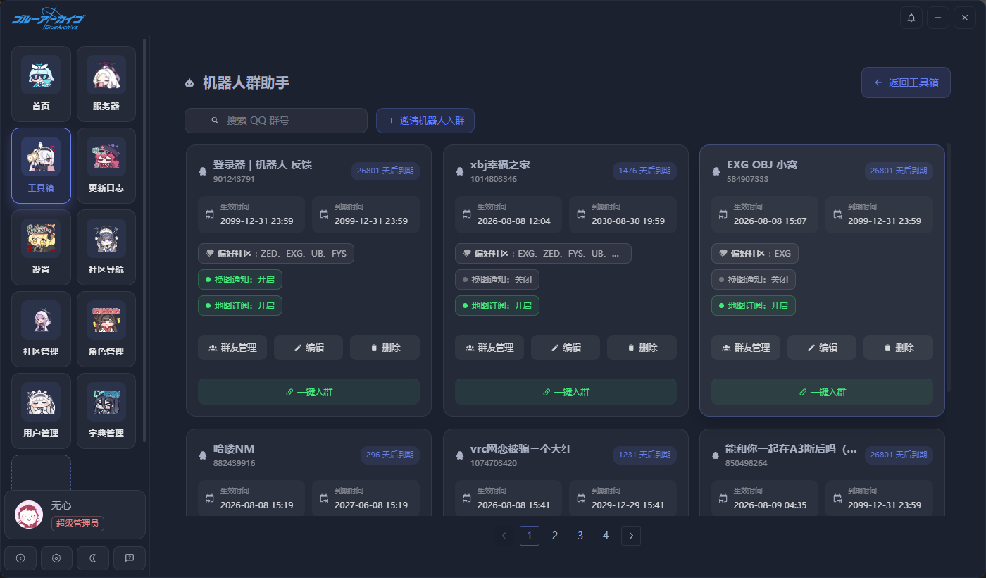
Task: Edit the xbj幸福之家 group
Action: (566, 348)
